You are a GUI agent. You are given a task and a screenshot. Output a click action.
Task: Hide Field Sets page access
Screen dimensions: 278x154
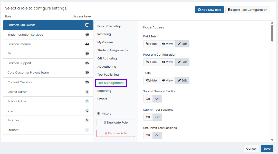tap(151, 44)
